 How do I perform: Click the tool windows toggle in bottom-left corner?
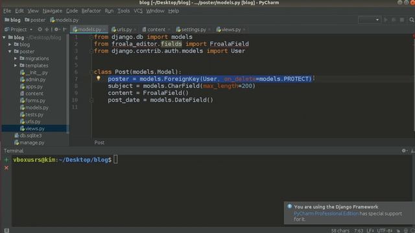pos(6,230)
